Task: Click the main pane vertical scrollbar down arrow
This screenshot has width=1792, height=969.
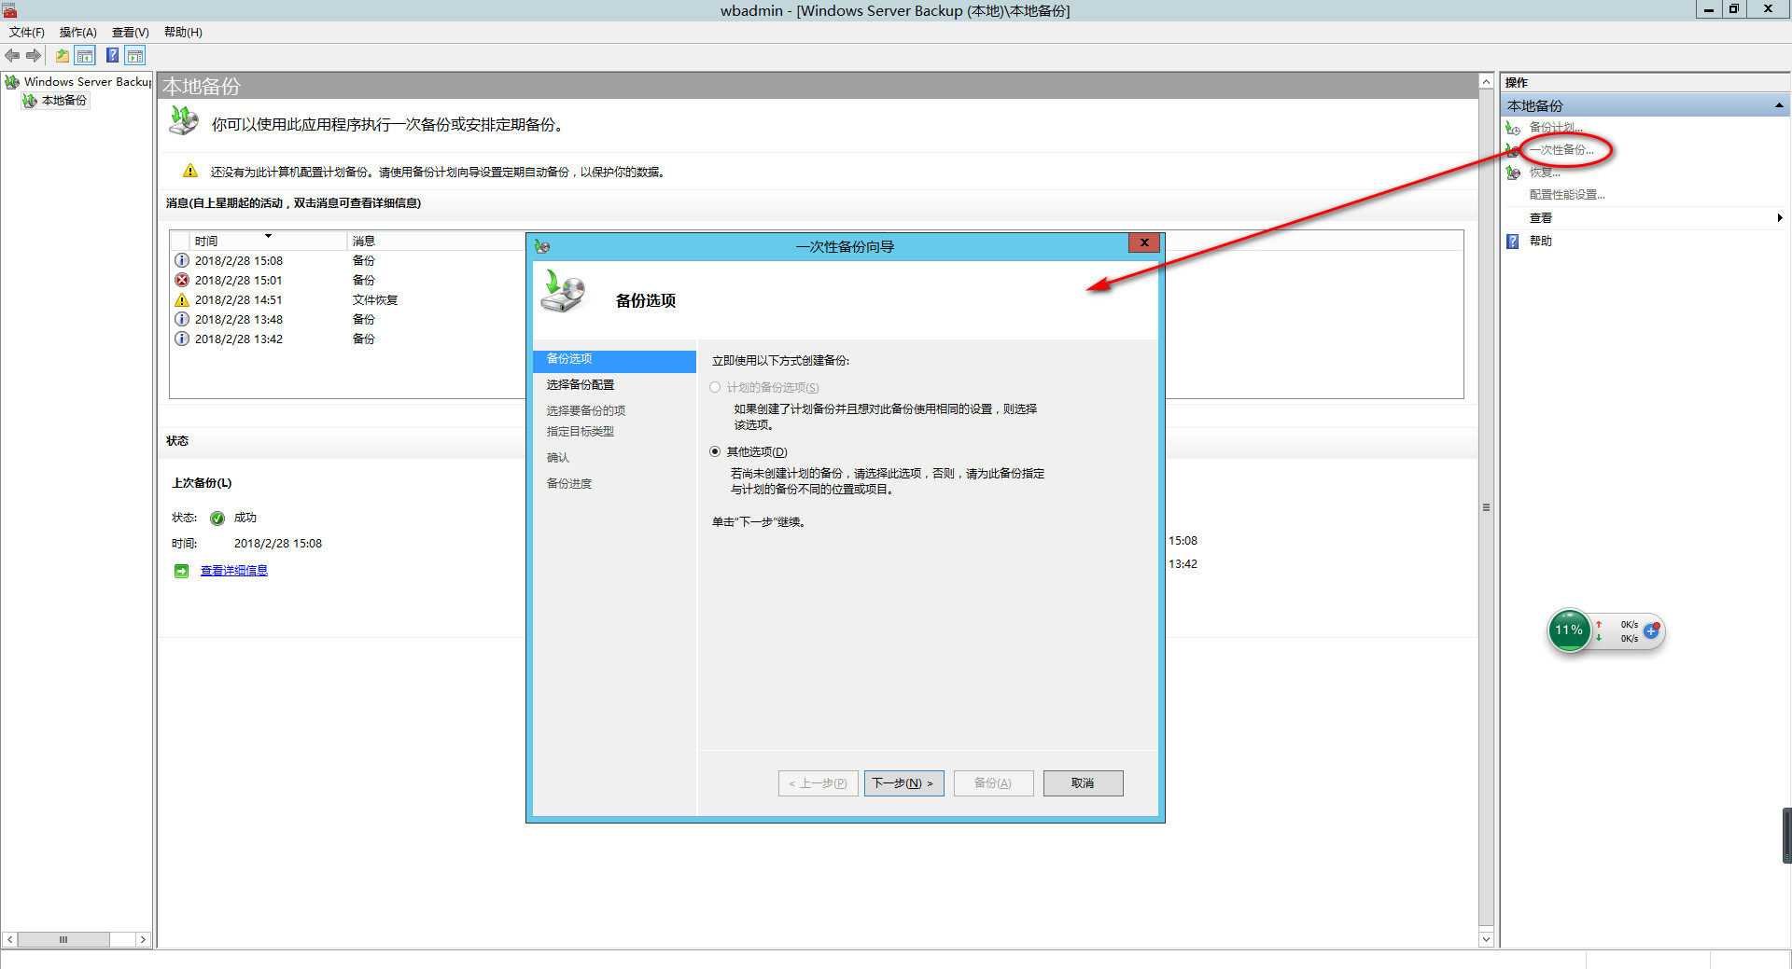Action: point(1486,939)
